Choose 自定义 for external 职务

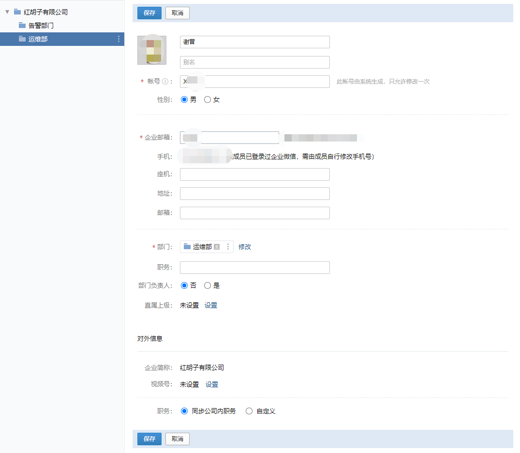tap(249, 411)
